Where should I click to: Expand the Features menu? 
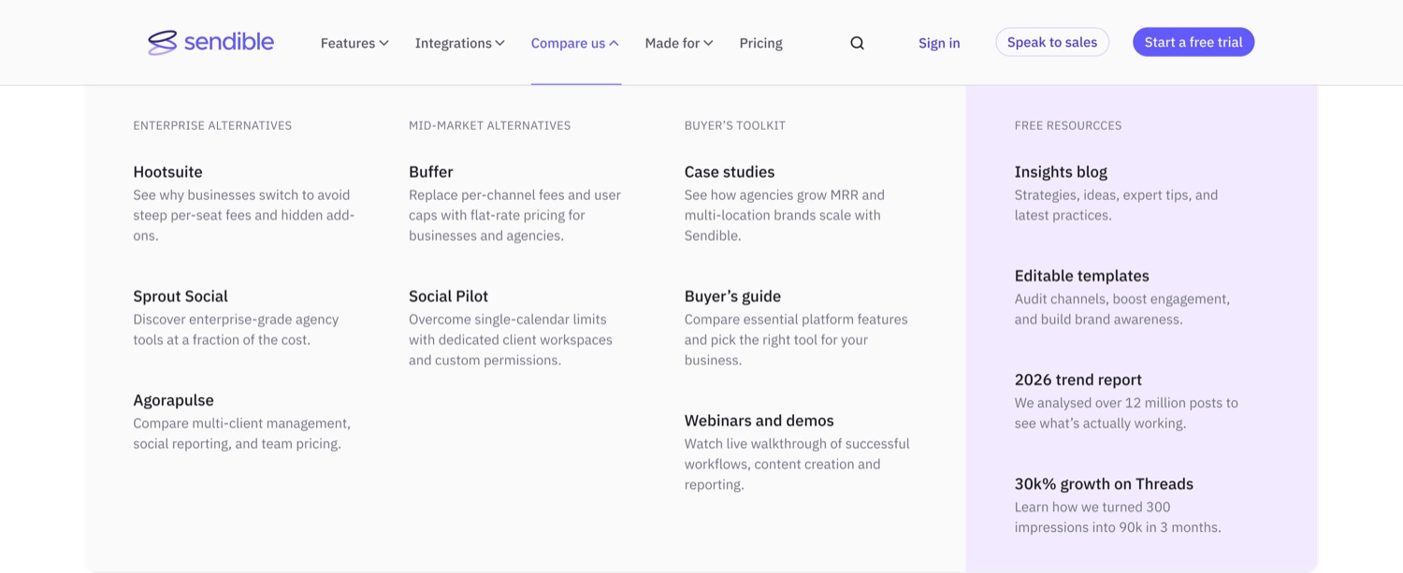[354, 43]
